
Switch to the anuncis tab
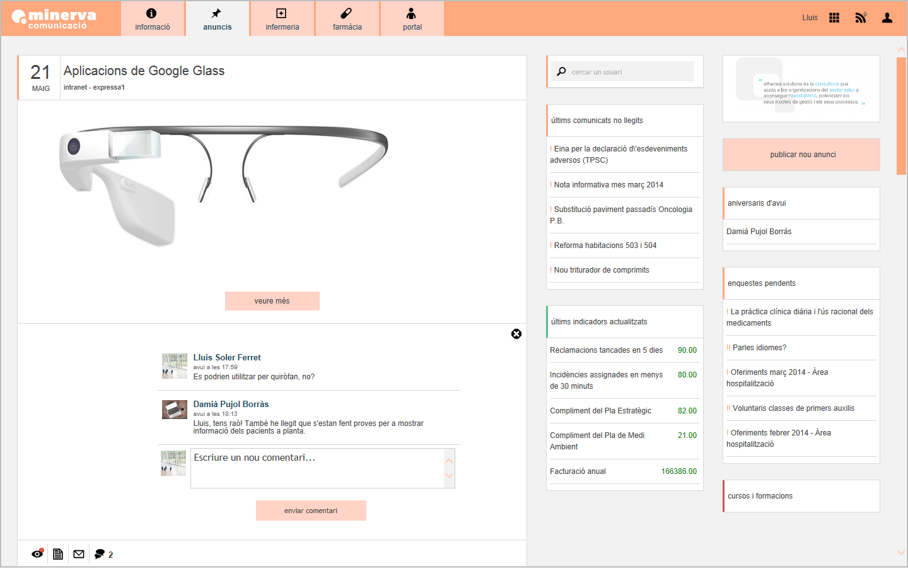coord(218,19)
